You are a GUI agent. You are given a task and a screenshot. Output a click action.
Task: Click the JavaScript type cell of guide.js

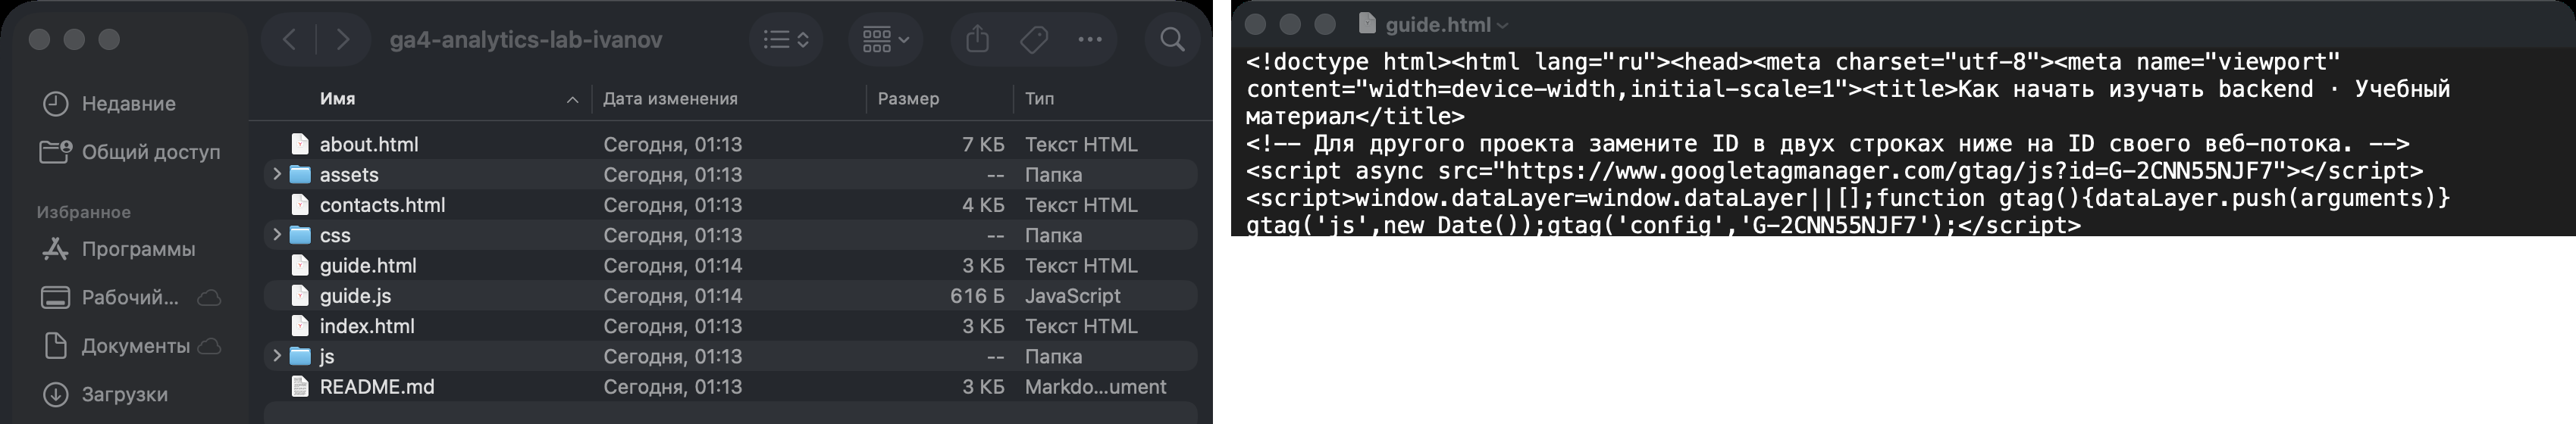[1072, 295]
